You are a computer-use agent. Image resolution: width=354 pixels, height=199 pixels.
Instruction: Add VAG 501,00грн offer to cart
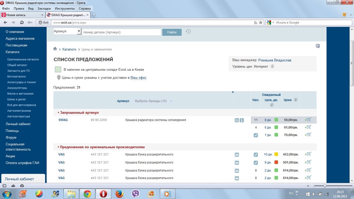pos(308,162)
